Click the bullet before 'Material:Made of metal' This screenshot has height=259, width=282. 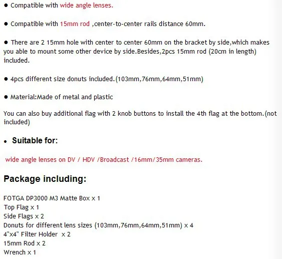click(6, 97)
